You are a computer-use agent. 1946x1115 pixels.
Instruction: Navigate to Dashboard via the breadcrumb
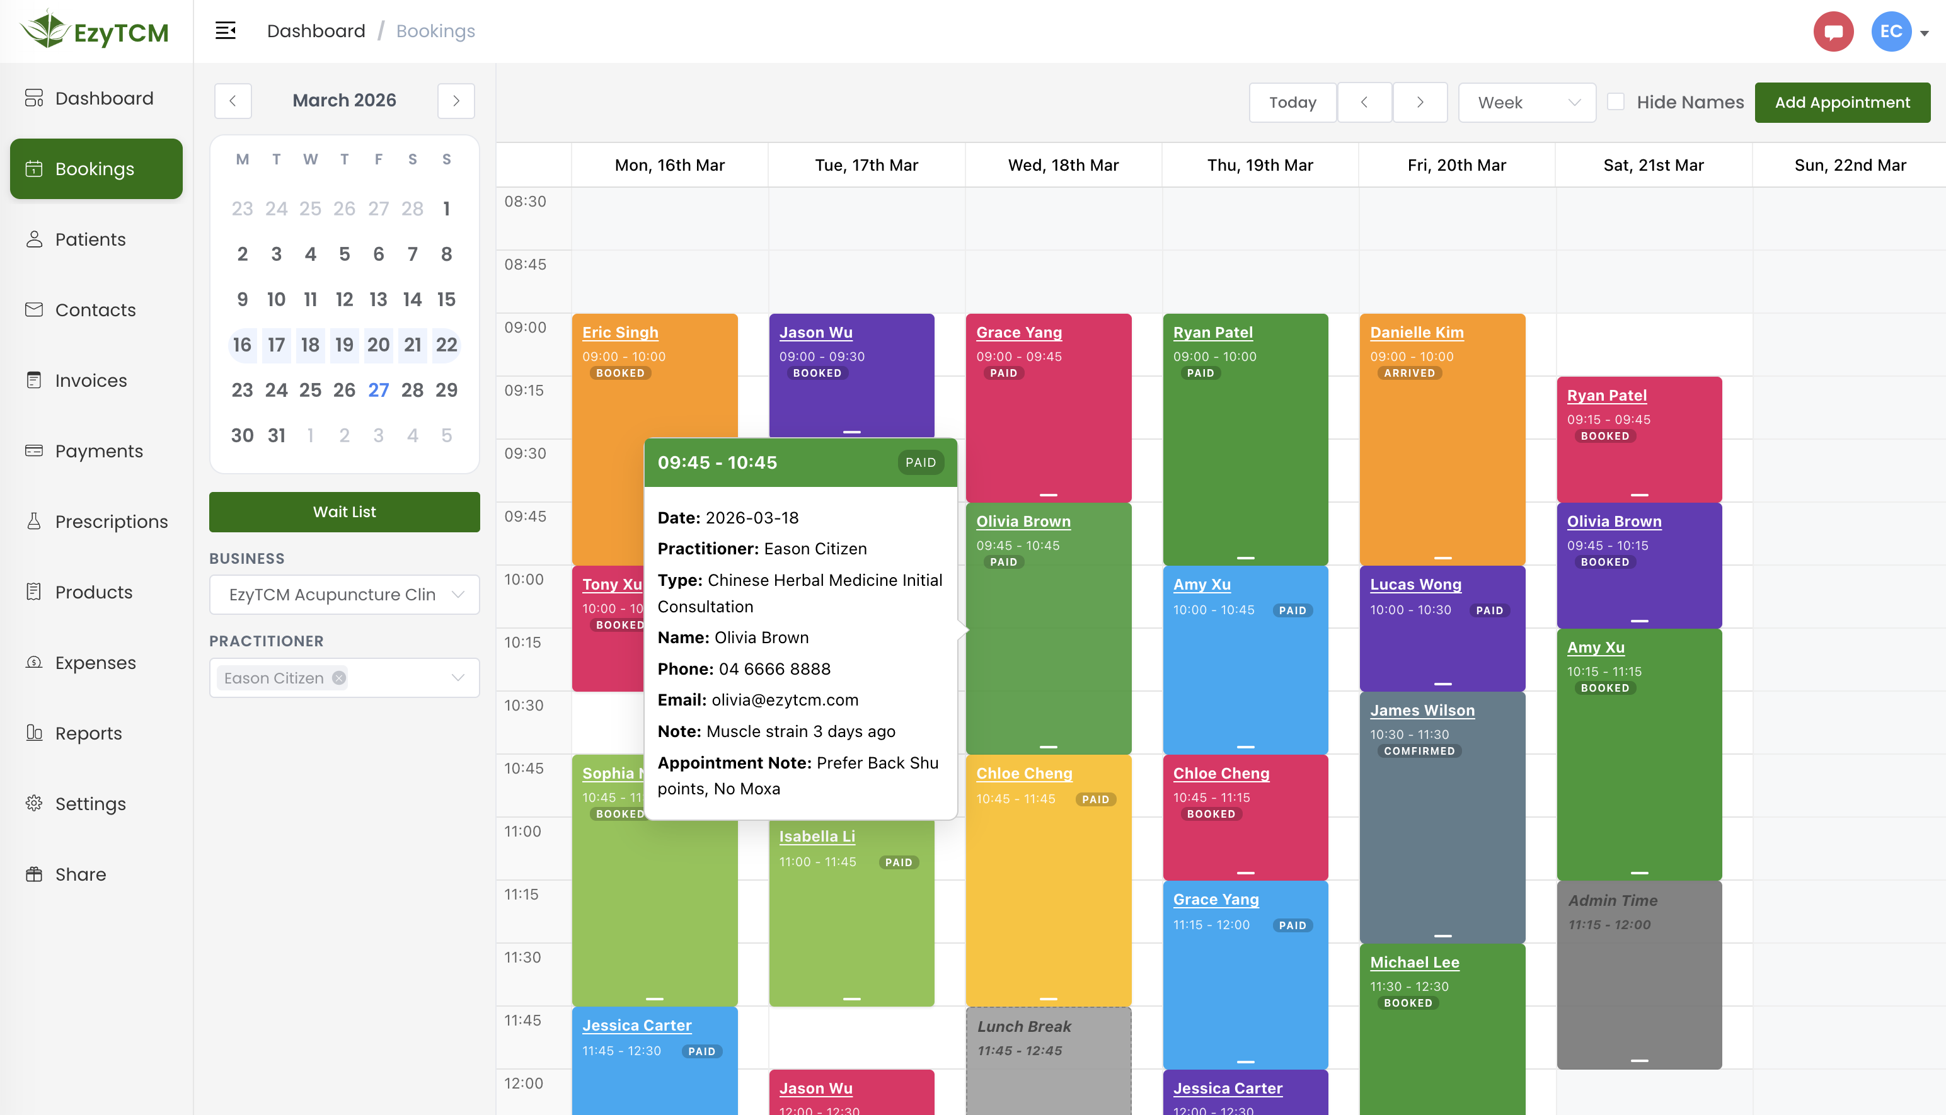coord(316,31)
